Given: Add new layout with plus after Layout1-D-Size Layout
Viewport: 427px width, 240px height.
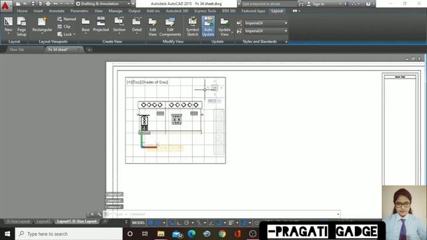Looking at the screenshot, I should [105, 221].
